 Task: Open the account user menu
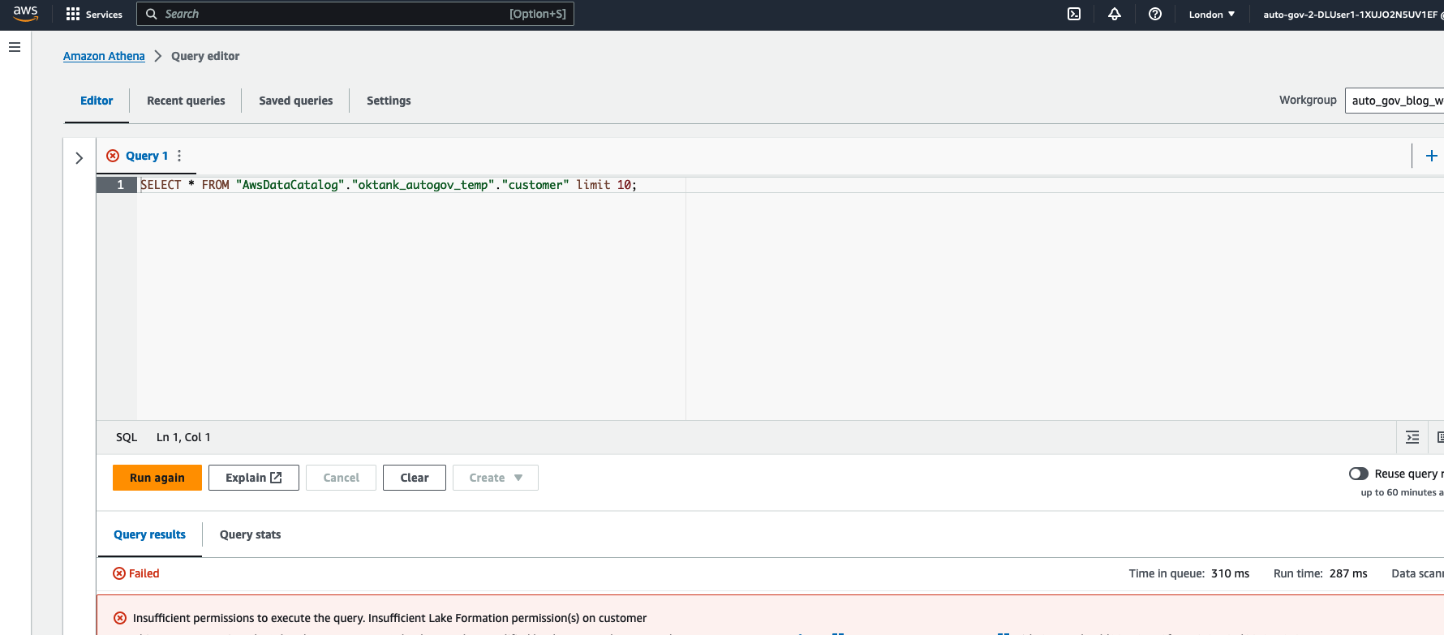pyautogui.click(x=1352, y=14)
